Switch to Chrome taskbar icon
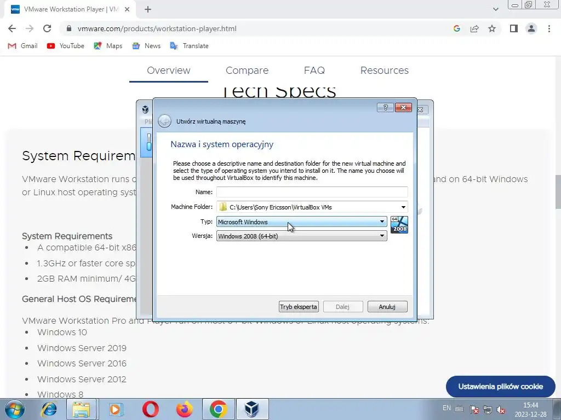The image size is (561, 420). coord(219,409)
